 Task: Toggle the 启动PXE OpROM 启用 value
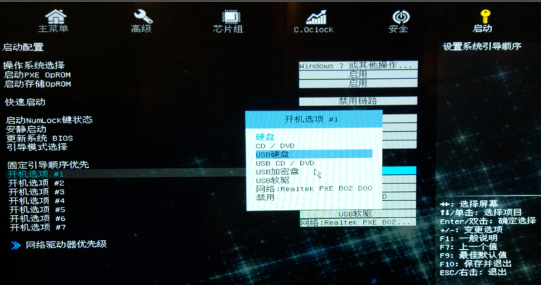tap(357, 74)
